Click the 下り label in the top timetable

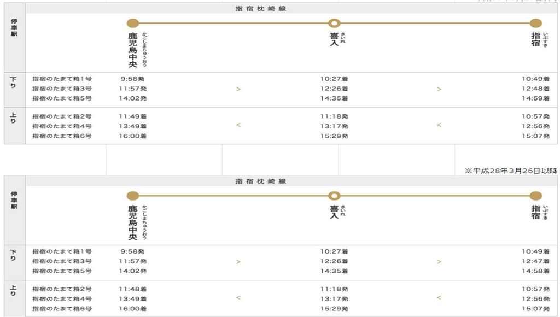13,83
